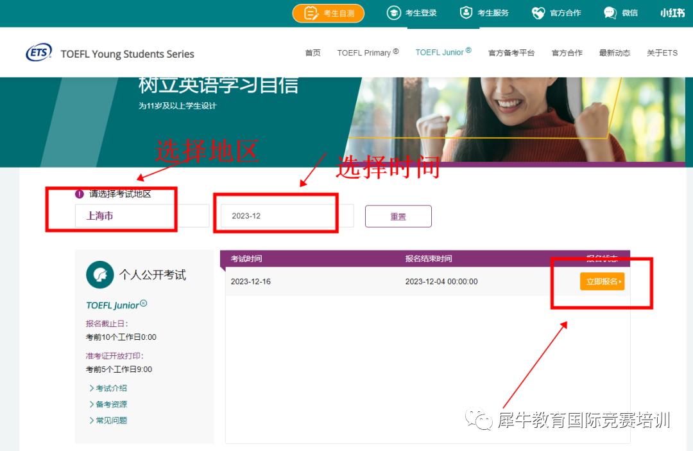Screen dimensions: 693x451
Task: Click the 考前10个工作日0:00 text
Action: 121,337
